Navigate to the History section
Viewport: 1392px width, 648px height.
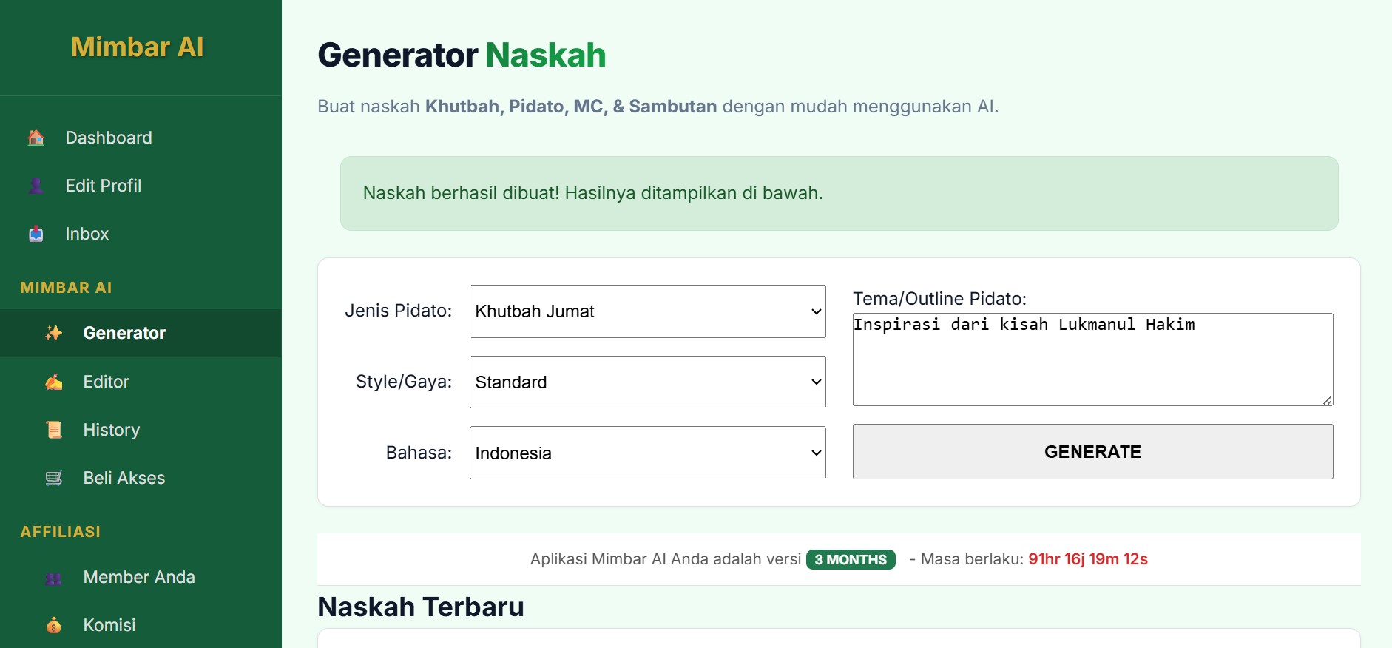[x=112, y=429]
